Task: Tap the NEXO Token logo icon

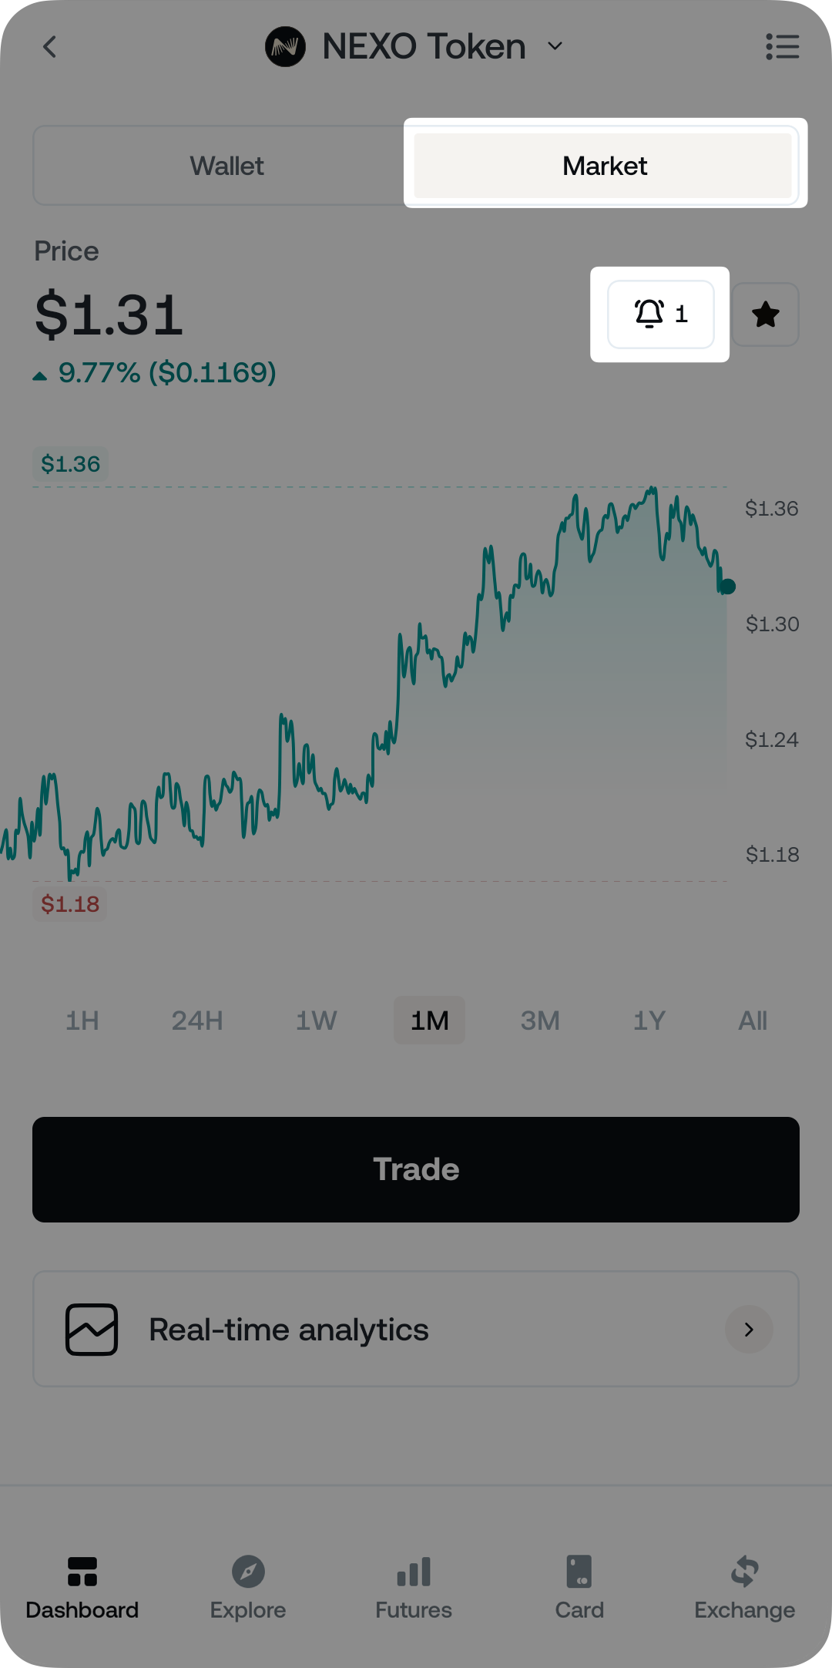Action: (285, 47)
